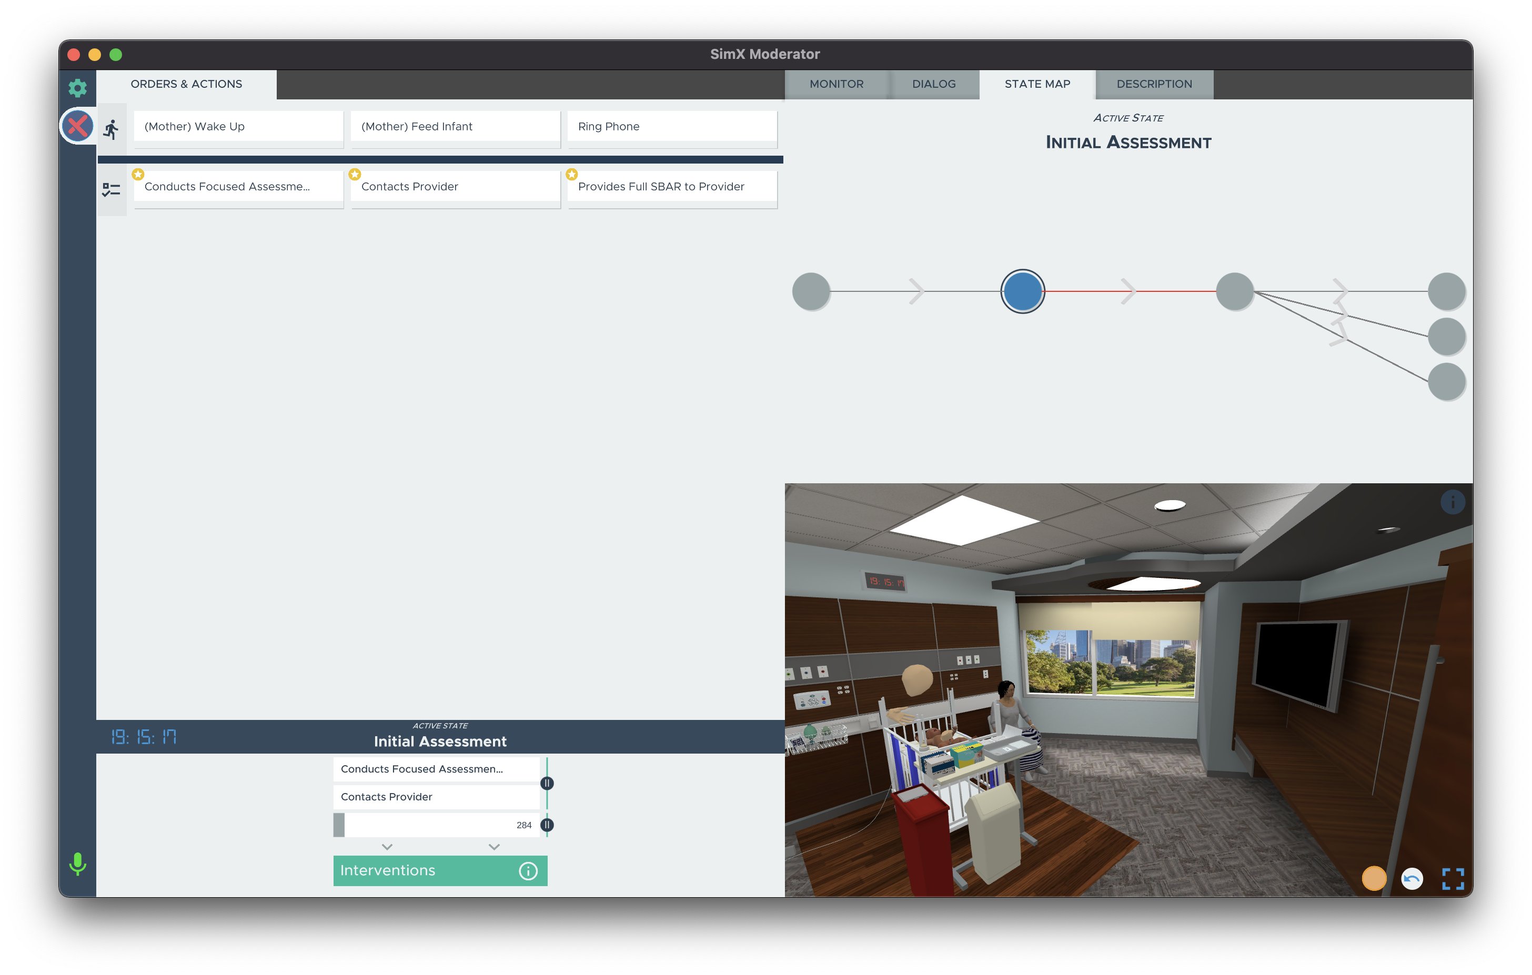Select the checklist objectives icon
Screen dimensions: 1532x975
(x=112, y=189)
